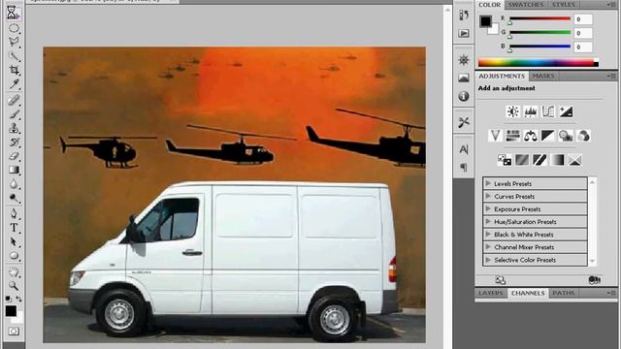The image size is (621, 349).
Task: Add a Black & White adjustment
Action: (x=548, y=136)
